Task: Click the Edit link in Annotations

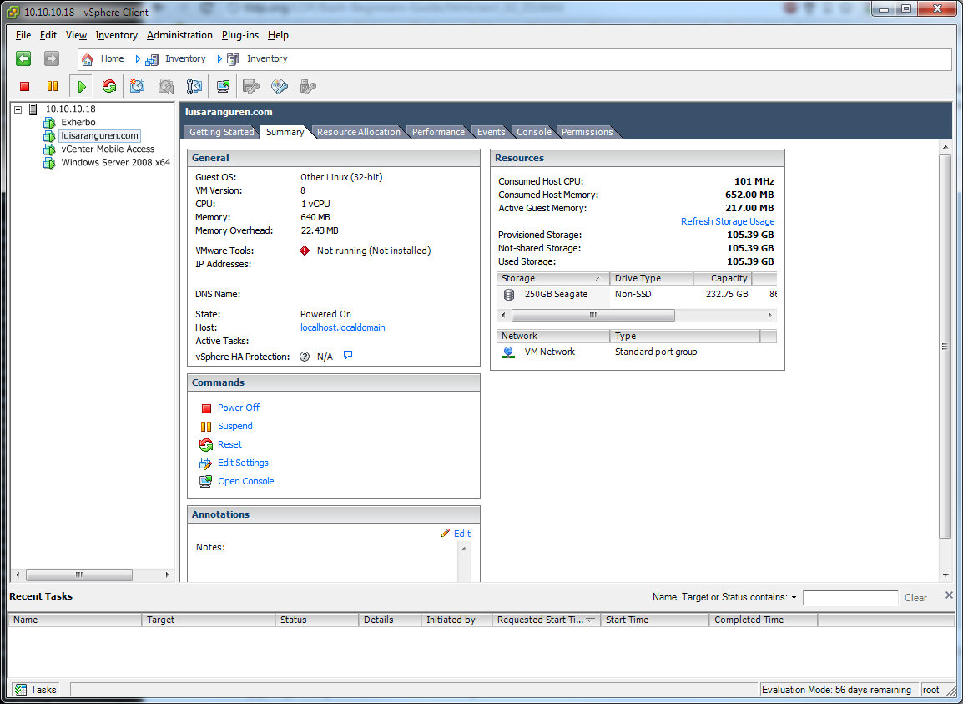Action: point(461,534)
